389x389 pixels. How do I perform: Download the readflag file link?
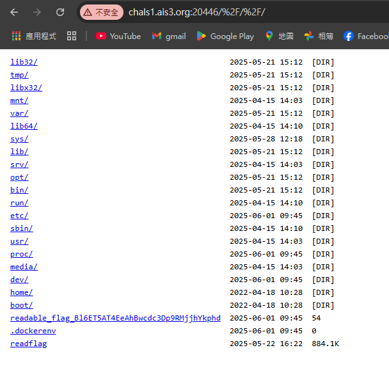29,344
